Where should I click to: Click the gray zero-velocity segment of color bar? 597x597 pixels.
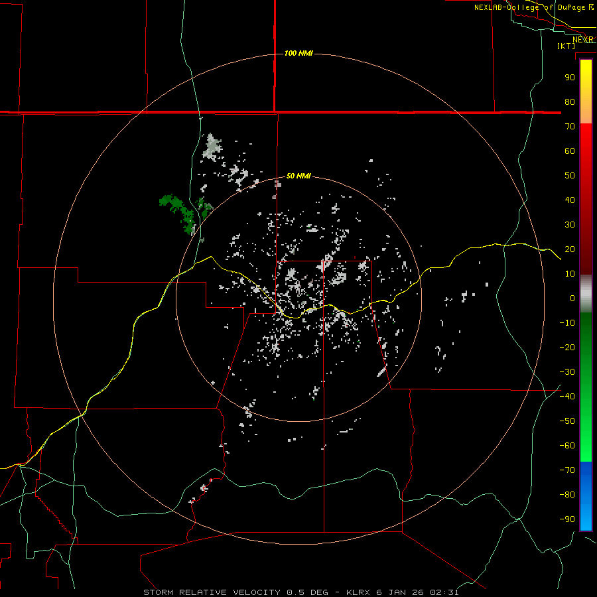pos(586,294)
